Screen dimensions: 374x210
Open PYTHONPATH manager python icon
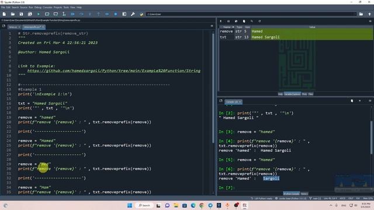[141, 14]
